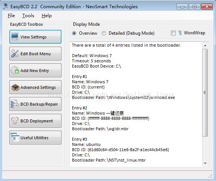Click the scrollbar up arrow
This screenshot has width=216, height=181.
[205, 46]
